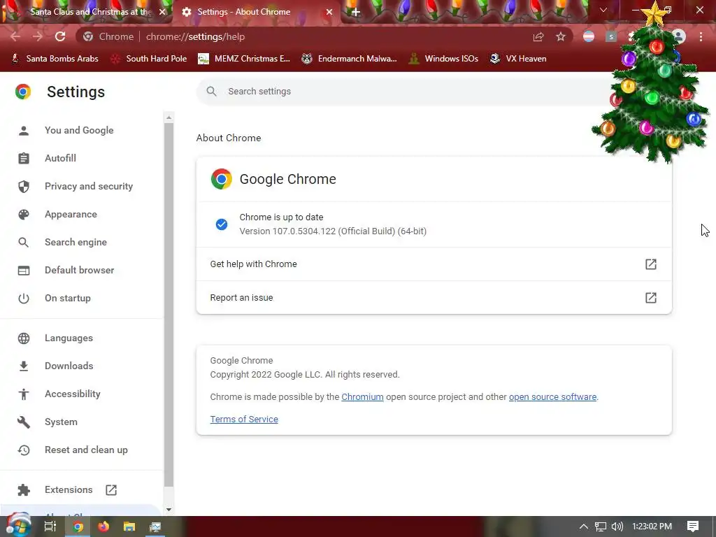This screenshot has width=716, height=537.
Task: Open File Explorer from the taskbar
Action: pyautogui.click(x=129, y=527)
